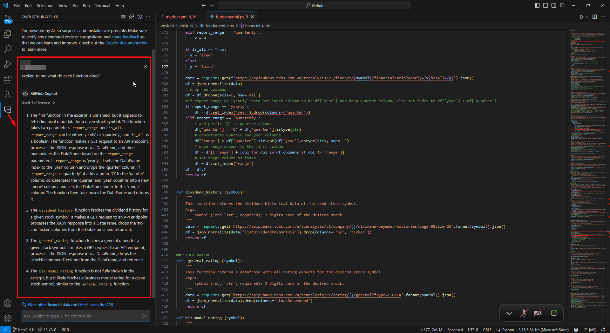This screenshot has width=610, height=333.
Task: Open the Help menu
Action: (x=119, y=5)
